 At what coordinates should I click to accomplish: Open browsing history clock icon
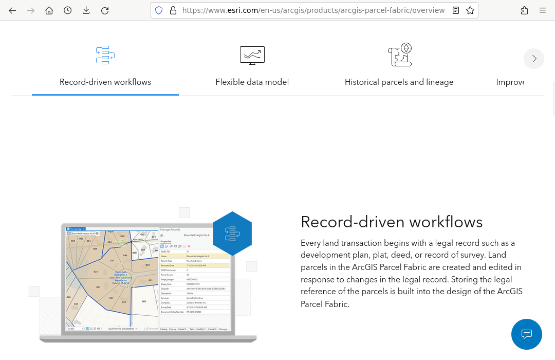[68, 10]
